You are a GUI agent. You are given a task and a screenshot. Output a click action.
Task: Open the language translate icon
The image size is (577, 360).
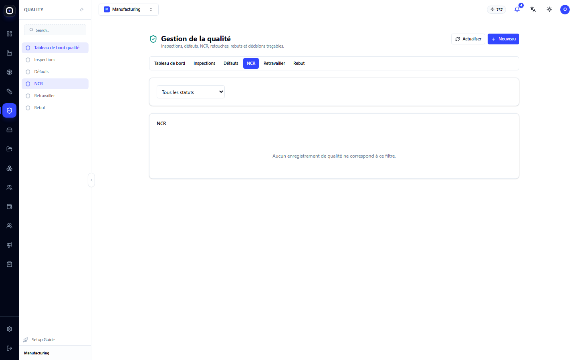pos(533,9)
